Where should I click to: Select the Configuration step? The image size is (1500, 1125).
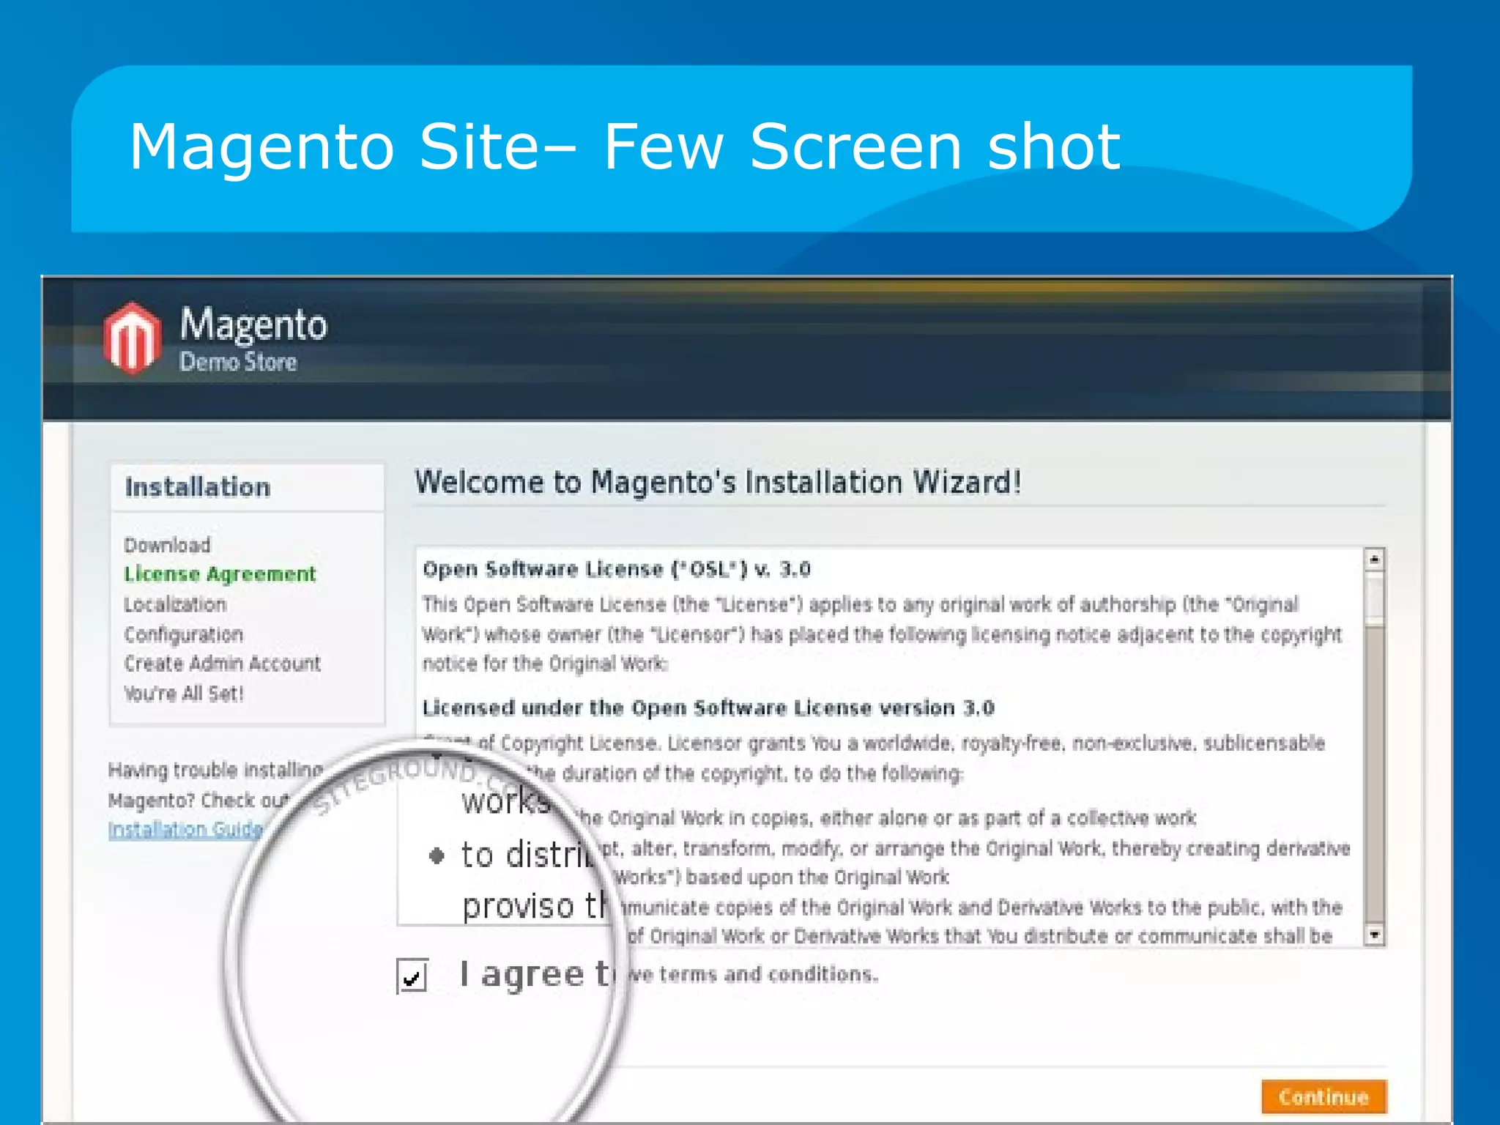coord(183,634)
